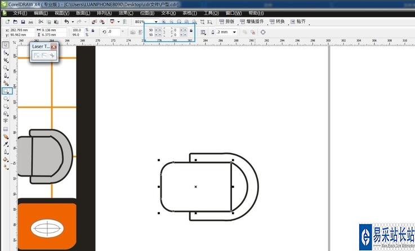Pick the Text tool in toolbox
This screenshot has height=251, width=415.
[x=6, y=120]
